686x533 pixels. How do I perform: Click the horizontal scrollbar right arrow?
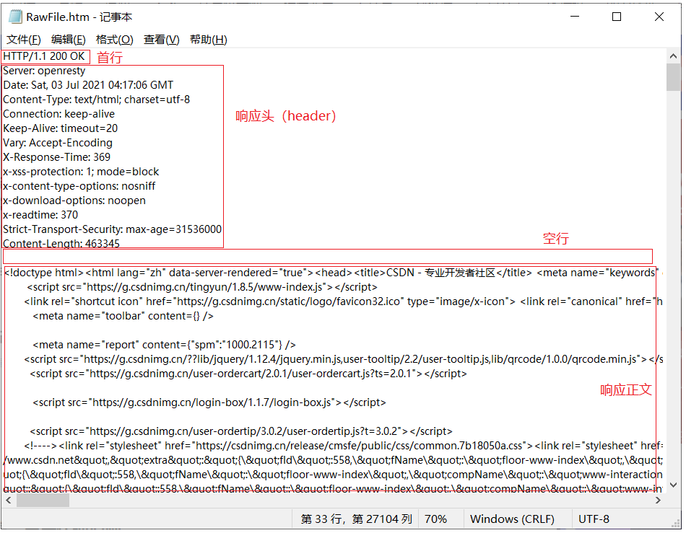click(x=658, y=501)
